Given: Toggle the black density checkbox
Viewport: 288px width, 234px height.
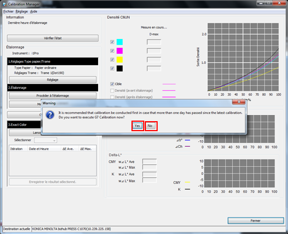Looking at the screenshot, I should coord(112,68).
